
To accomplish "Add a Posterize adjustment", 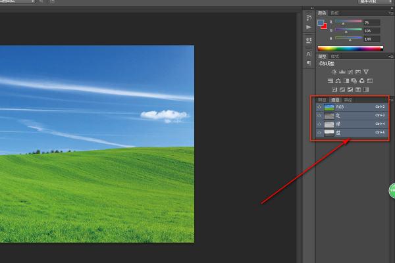I will pos(342,89).
